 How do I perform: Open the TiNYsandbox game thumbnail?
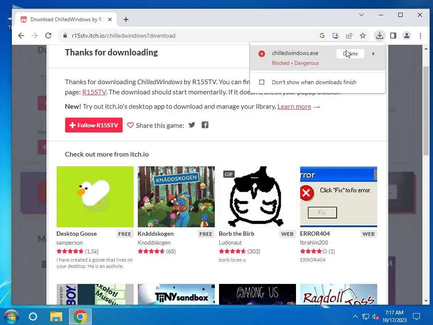point(176,295)
